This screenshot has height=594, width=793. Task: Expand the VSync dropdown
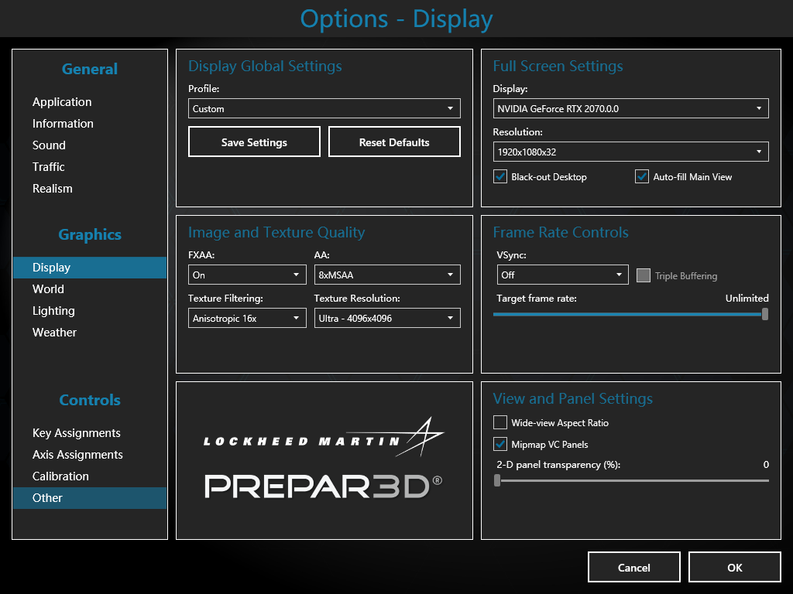coord(562,275)
